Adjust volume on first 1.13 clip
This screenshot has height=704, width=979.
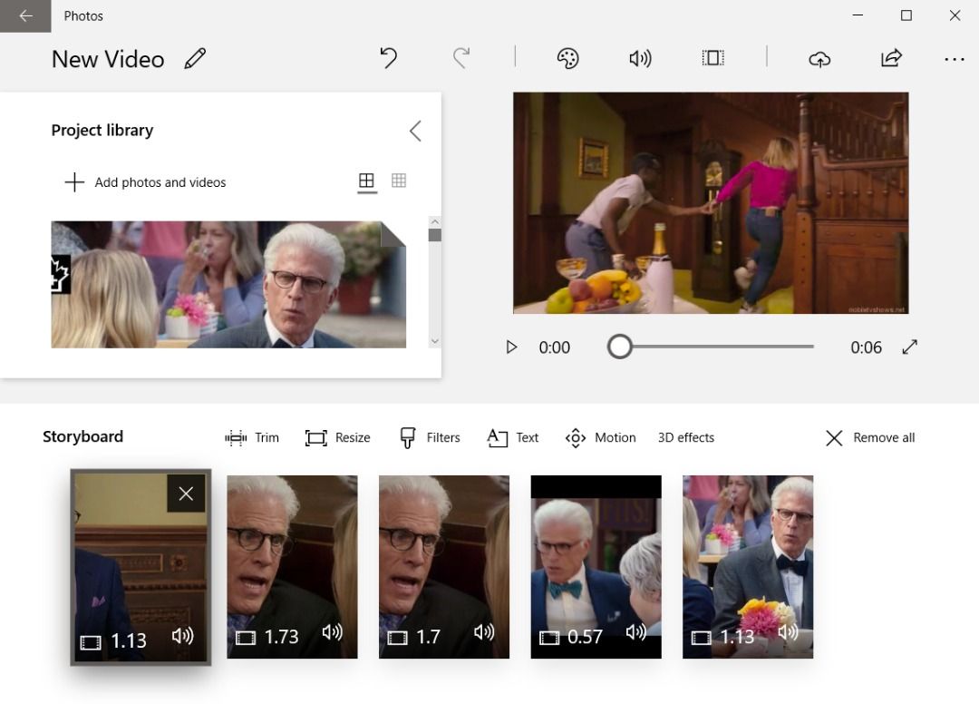point(182,636)
